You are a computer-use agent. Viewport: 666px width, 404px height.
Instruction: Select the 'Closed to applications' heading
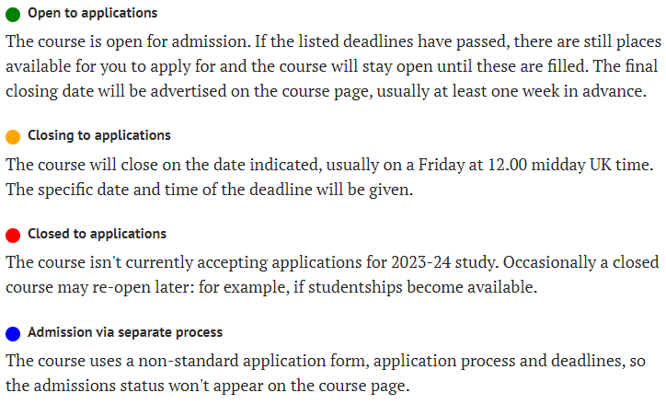[x=97, y=234]
